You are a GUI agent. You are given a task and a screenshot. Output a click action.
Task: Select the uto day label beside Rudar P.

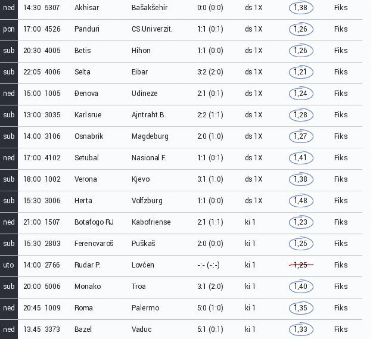(x=9, y=265)
